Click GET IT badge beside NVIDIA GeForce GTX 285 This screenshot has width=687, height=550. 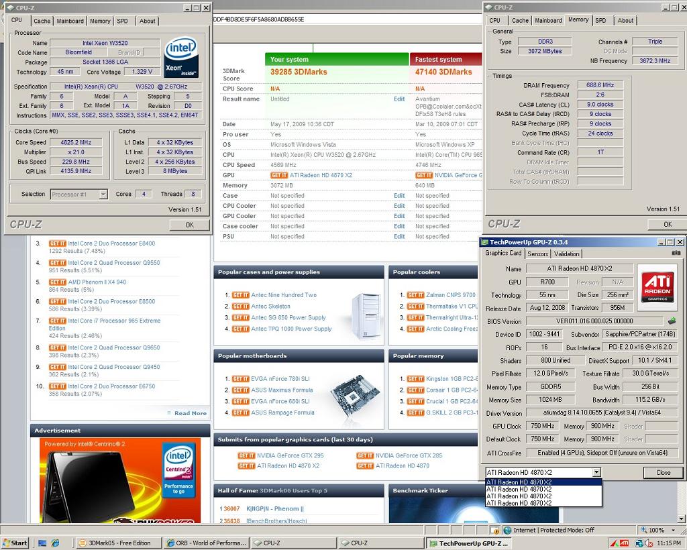tap(365, 455)
